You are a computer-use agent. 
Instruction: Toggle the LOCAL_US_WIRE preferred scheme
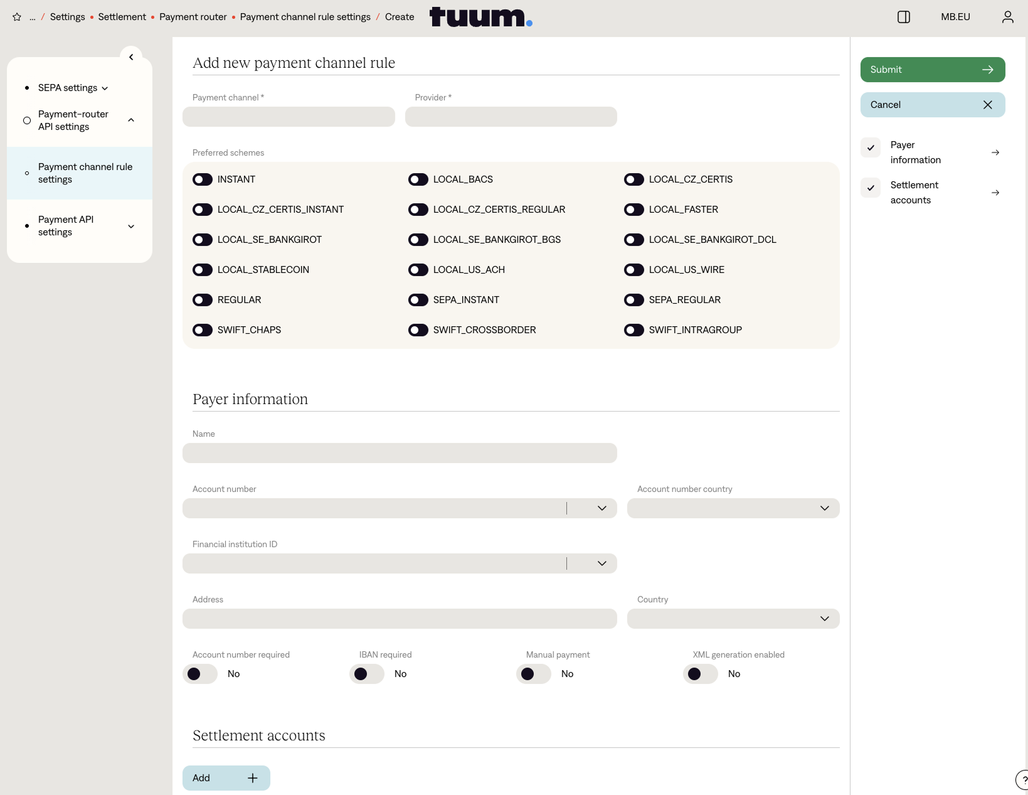pyautogui.click(x=634, y=270)
